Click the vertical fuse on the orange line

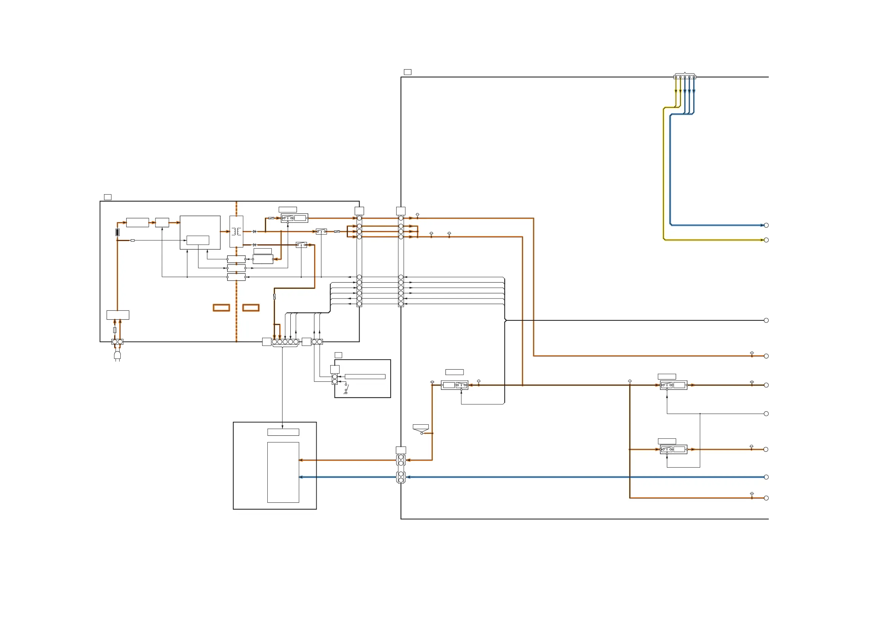274,297
